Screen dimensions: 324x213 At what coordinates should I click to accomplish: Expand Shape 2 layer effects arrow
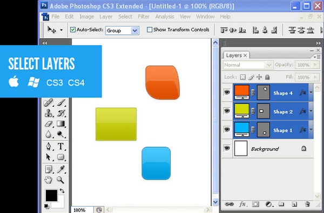pos(311,111)
